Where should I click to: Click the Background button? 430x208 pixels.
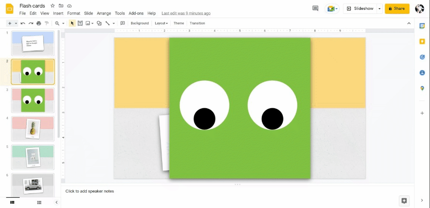point(140,23)
